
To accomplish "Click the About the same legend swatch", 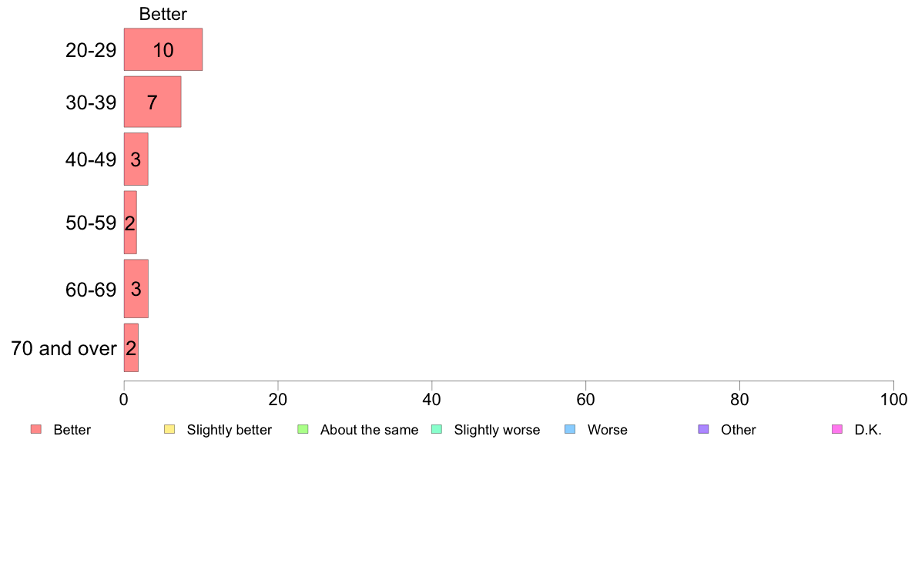I will click(303, 429).
